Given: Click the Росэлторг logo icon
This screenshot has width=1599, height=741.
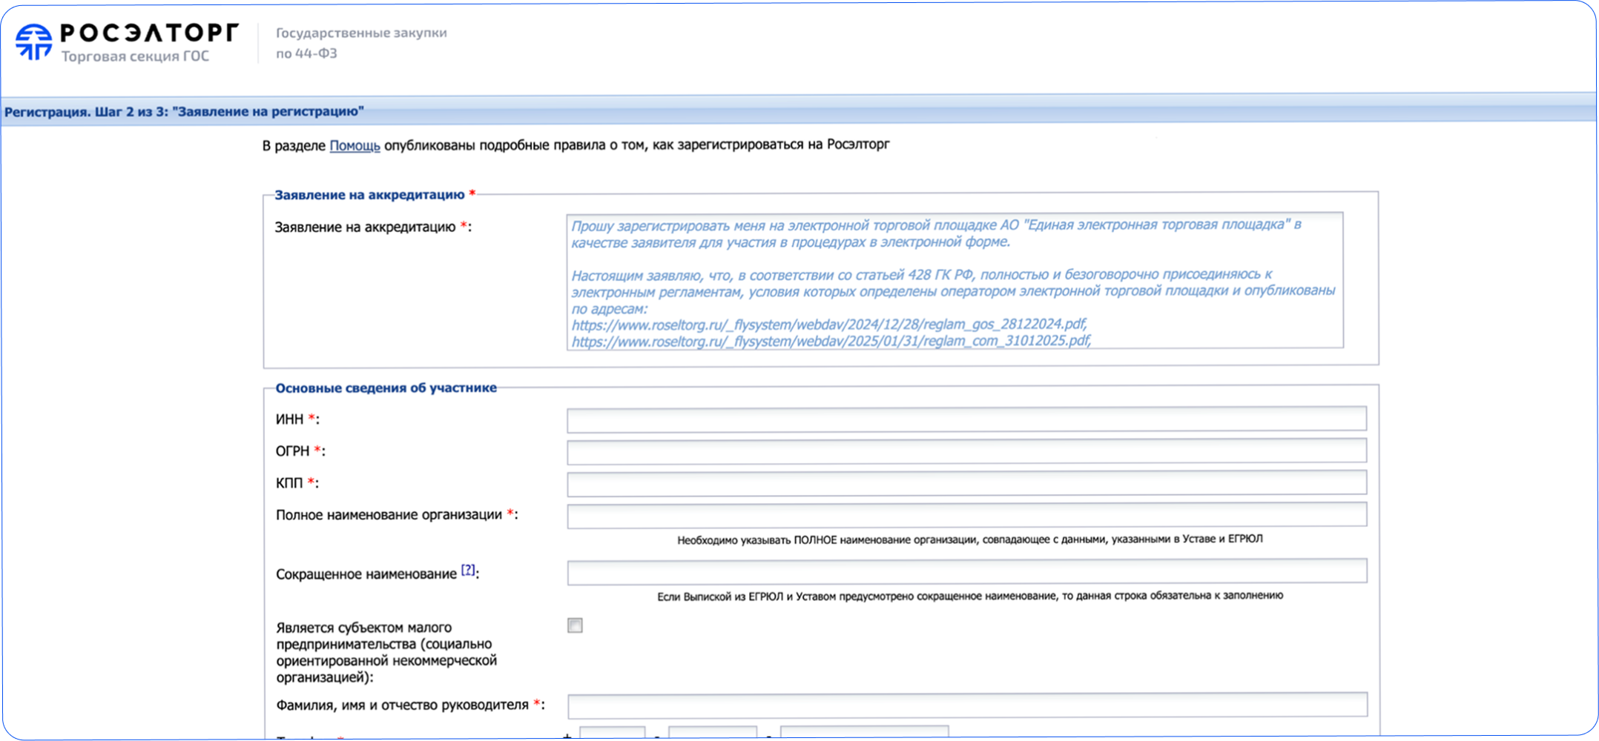Looking at the screenshot, I should [34, 41].
